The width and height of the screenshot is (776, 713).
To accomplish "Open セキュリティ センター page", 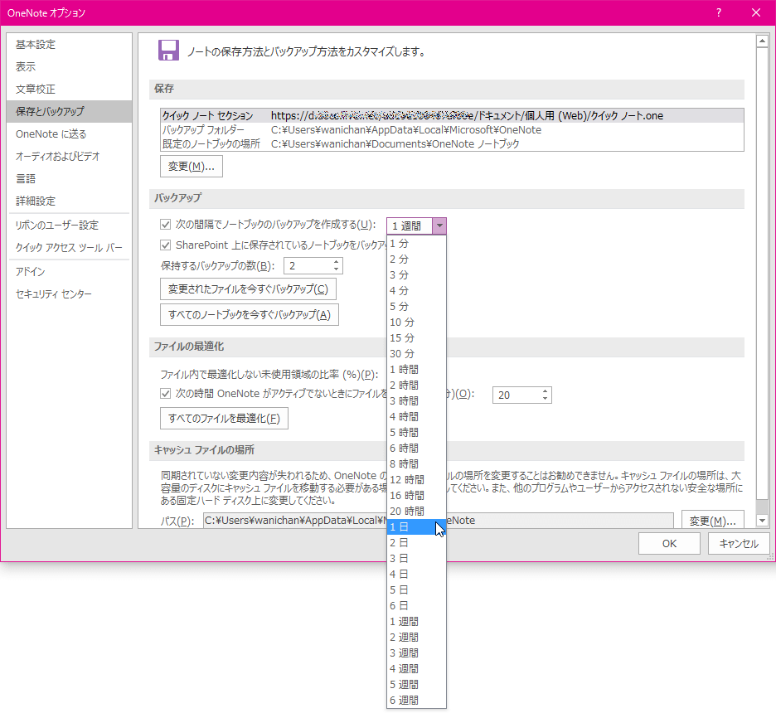I will tap(70, 294).
